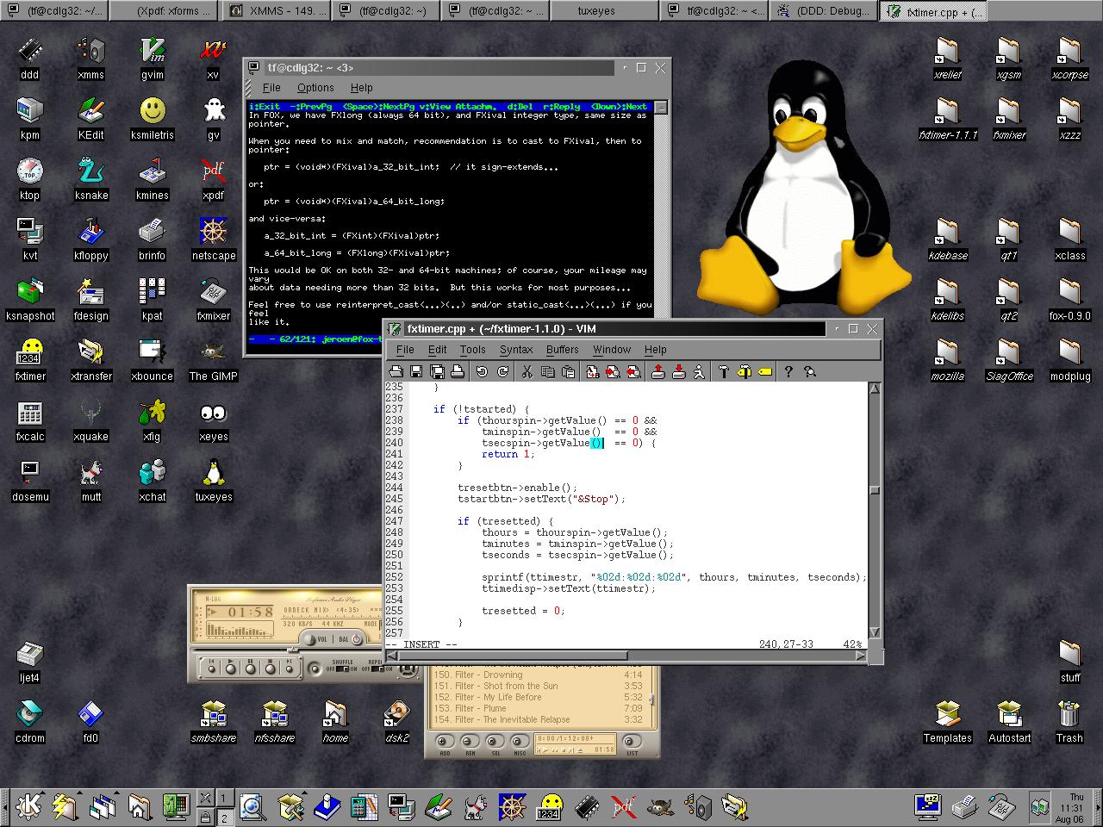The image size is (1103, 827).
Task: Click the XMMS VOL knob
Action: [x=309, y=639]
